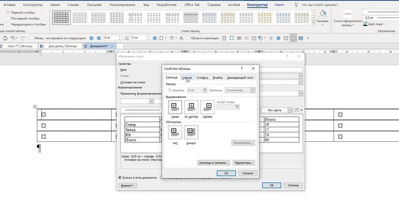Click the help question mark in Свойства таблицы

pyautogui.click(x=242, y=68)
